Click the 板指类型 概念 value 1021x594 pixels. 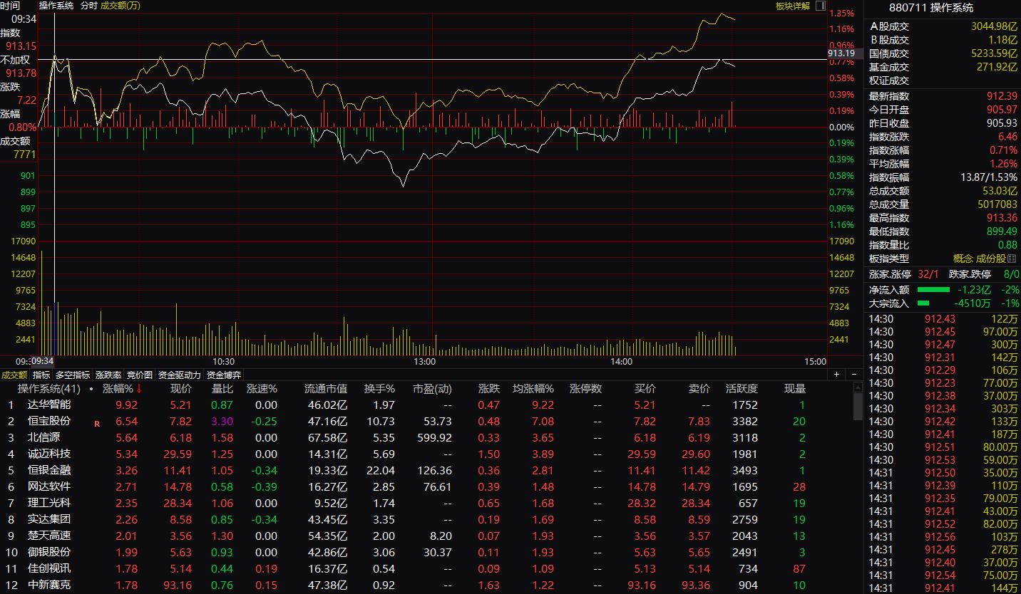click(x=963, y=259)
